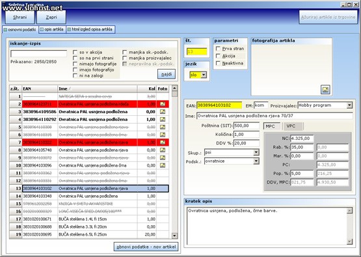The height and width of the screenshot is (257, 361).
Task: Click the photo icon in red row 7
Action: pyautogui.click(x=163, y=142)
